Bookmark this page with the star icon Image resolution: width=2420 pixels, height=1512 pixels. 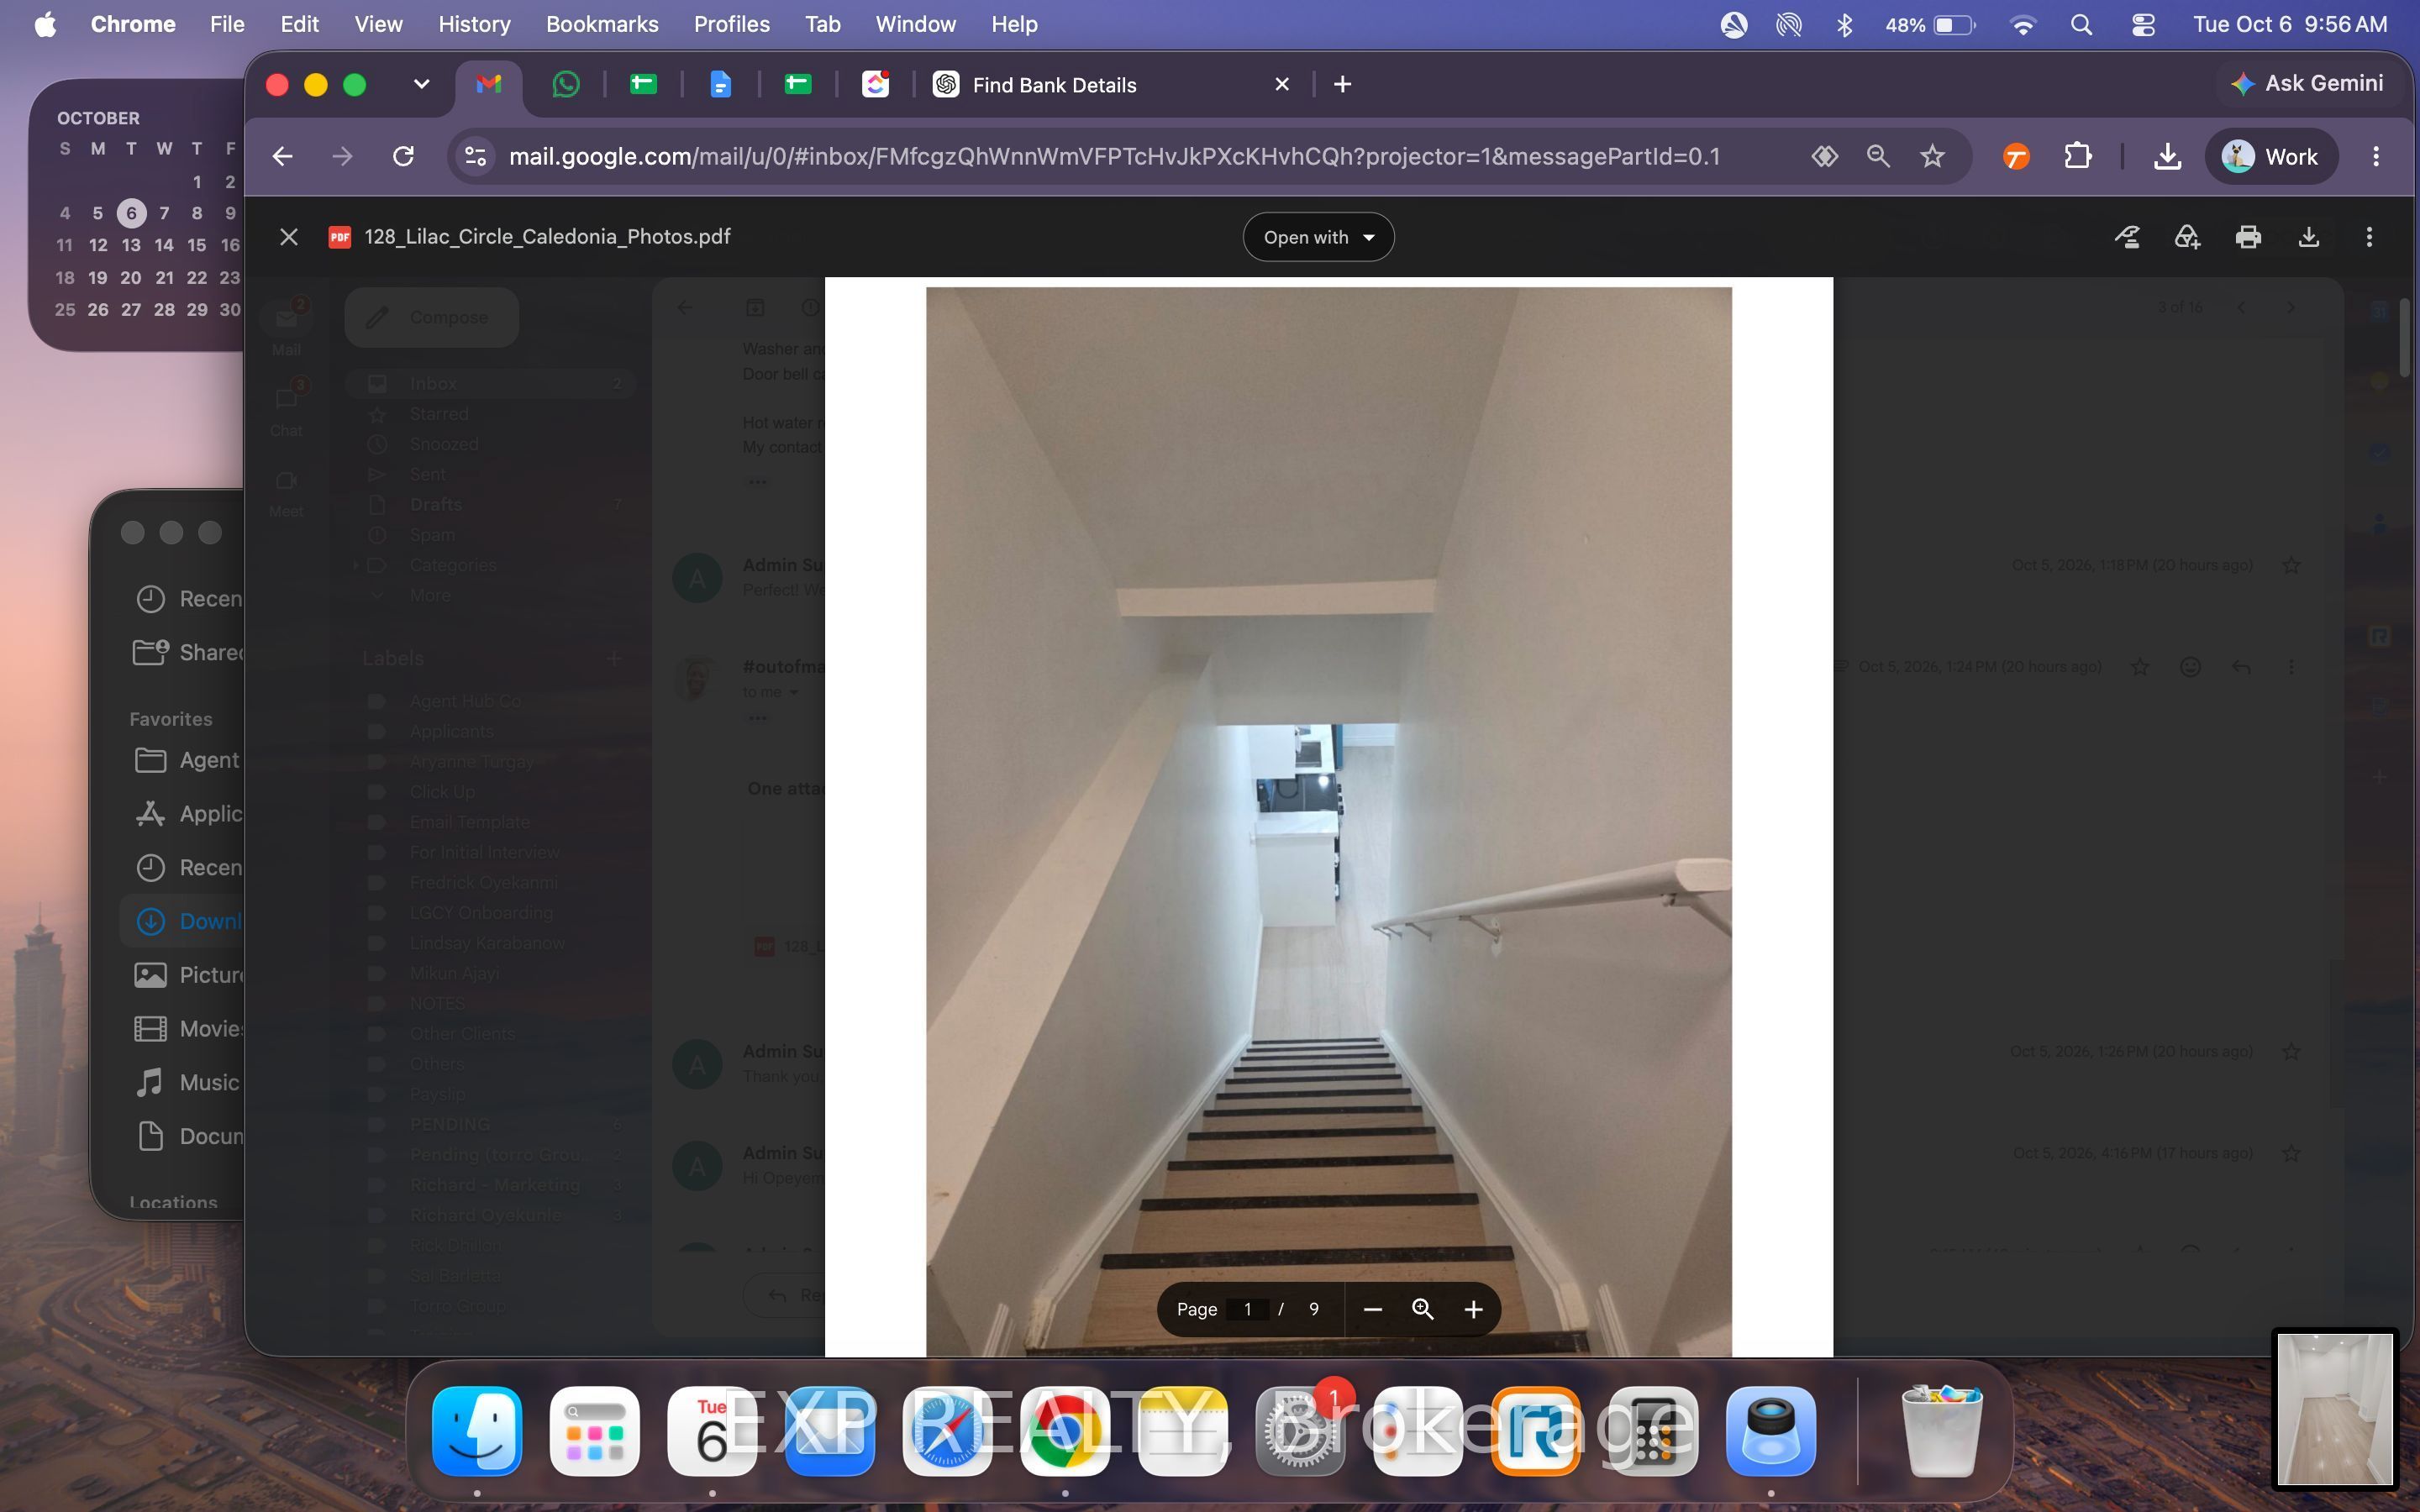click(x=1932, y=156)
